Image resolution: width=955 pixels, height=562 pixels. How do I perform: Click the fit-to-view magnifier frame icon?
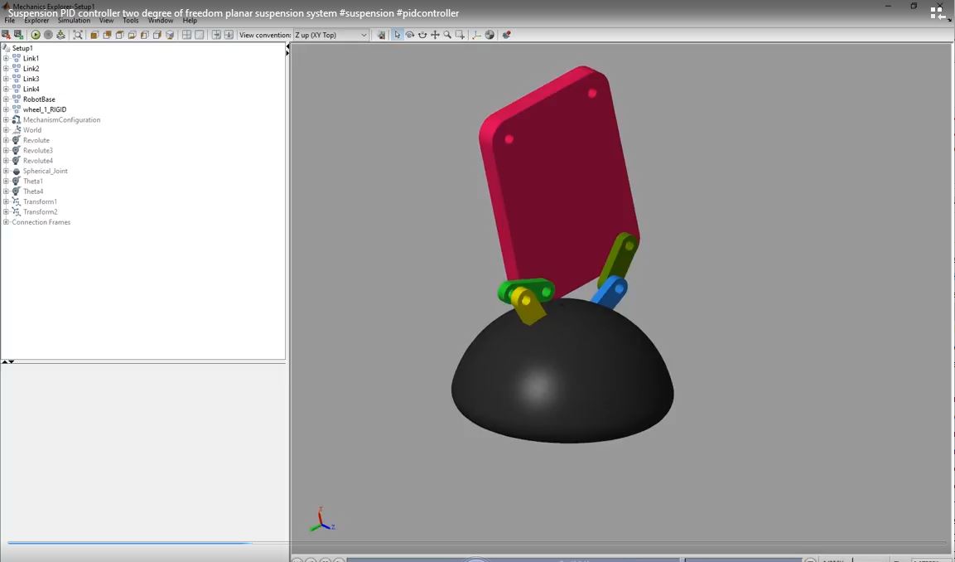click(78, 35)
